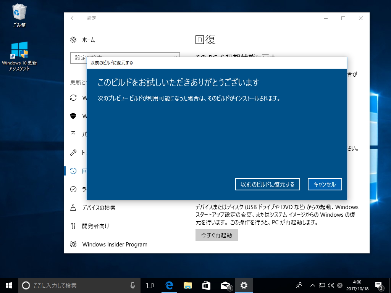The image size is (391, 293).
Task: Open the Microsoft Store from the taskbar
Action: pos(206,285)
